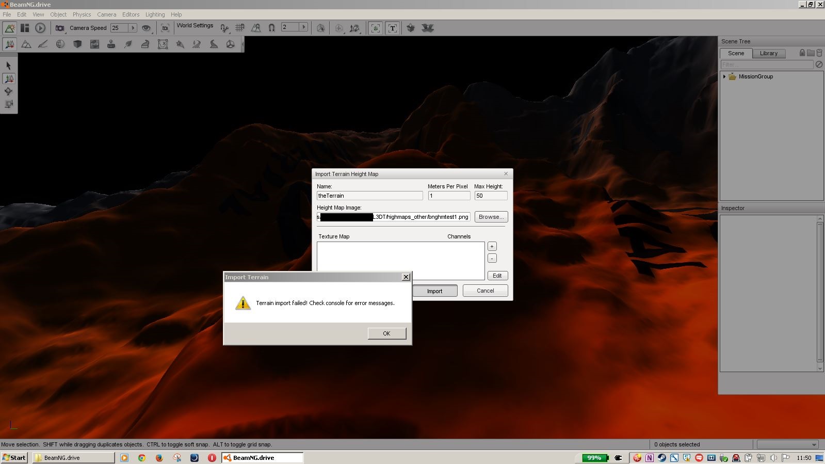
Task: Choose the Rotate Selection tool
Action: click(x=9, y=91)
